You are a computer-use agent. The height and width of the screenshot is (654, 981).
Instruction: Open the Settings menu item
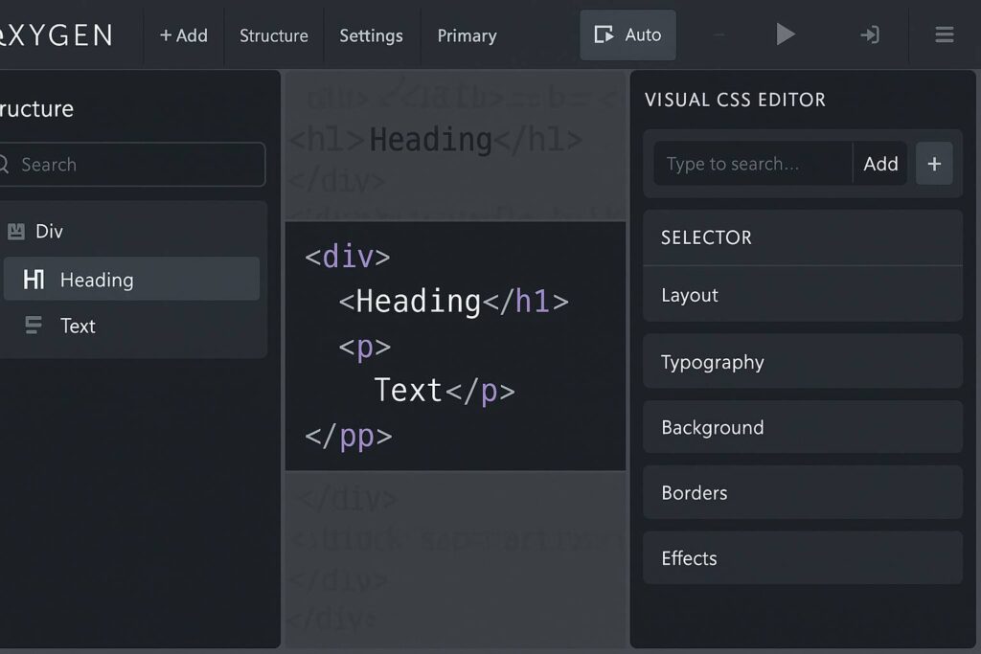coord(371,35)
